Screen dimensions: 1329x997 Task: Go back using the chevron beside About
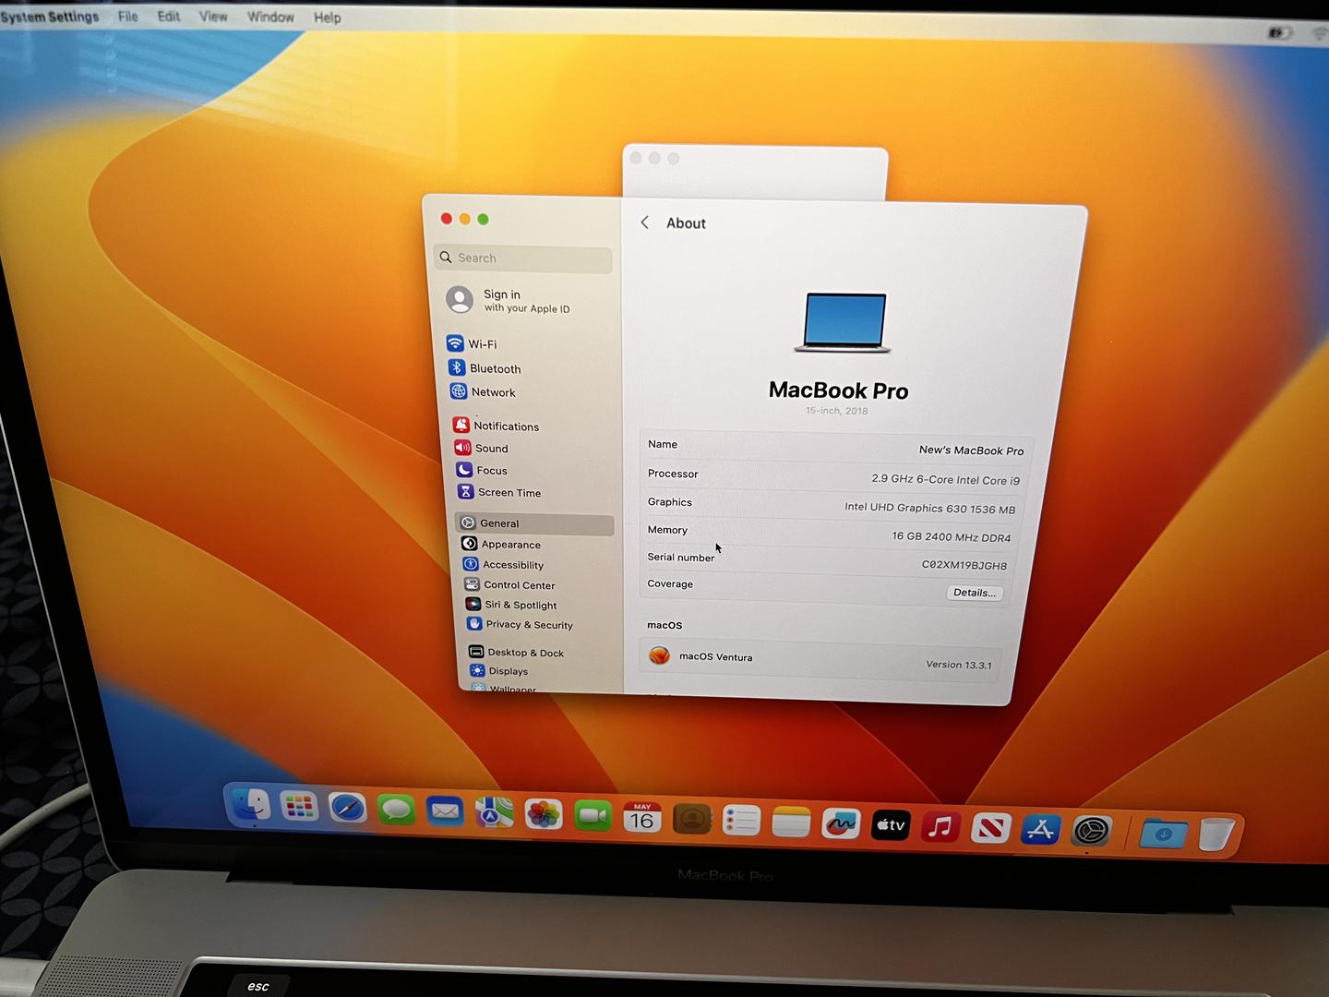pos(645,222)
